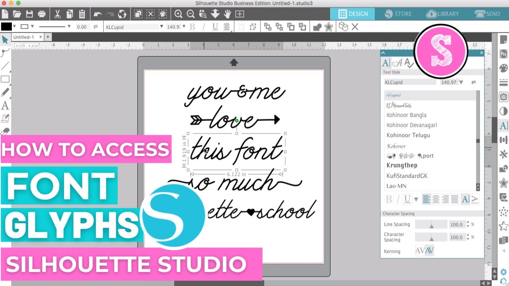
Task: Toggle bold in top toolbar
Action: tap(192, 27)
